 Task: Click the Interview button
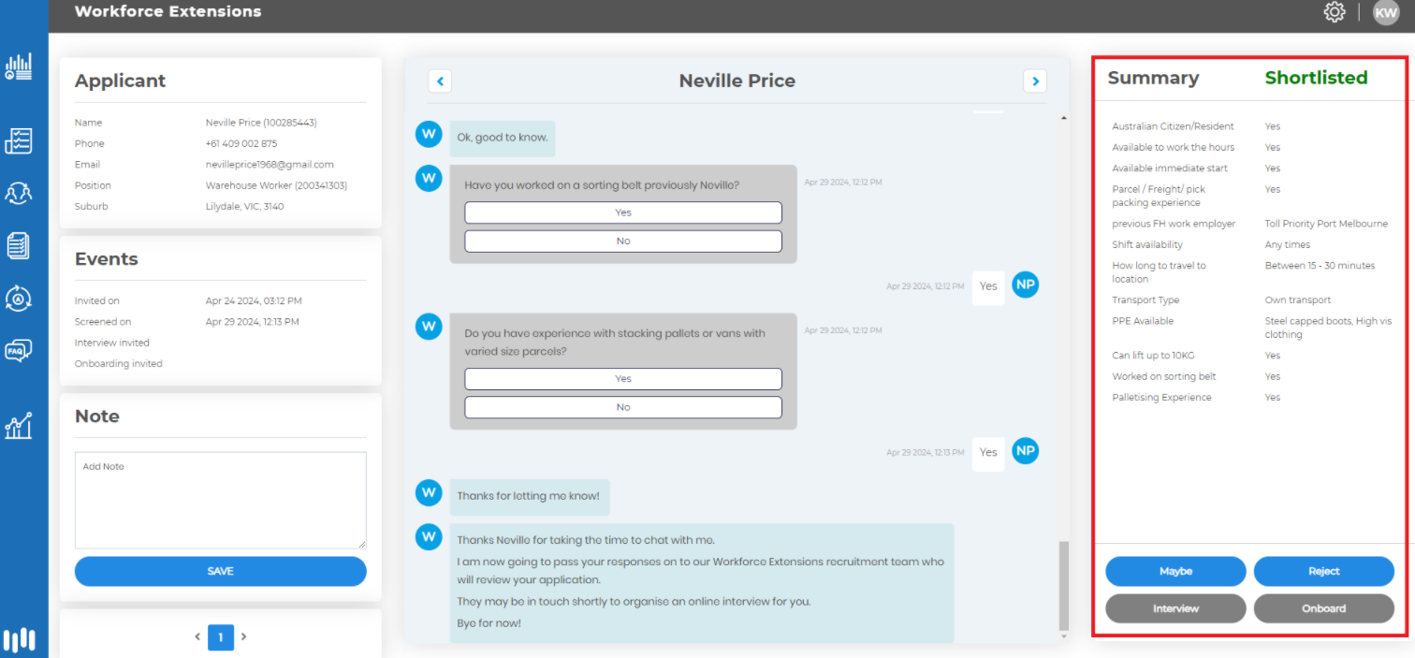pyautogui.click(x=1175, y=608)
